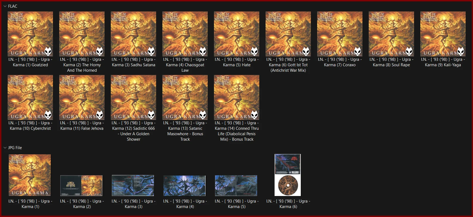Select the JPG File group header label
Screen dimensions: 473x217
point(15,148)
